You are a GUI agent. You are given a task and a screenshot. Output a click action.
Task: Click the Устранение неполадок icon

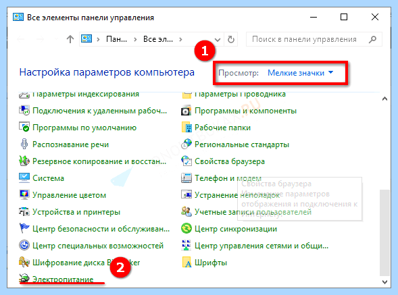coord(186,195)
